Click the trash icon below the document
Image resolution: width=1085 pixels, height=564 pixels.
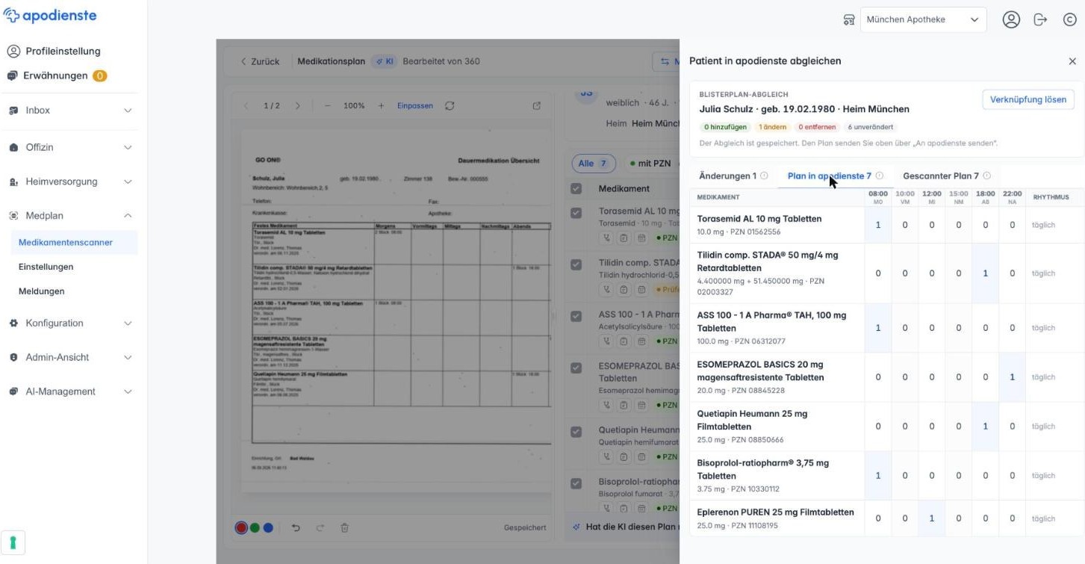pyautogui.click(x=344, y=527)
